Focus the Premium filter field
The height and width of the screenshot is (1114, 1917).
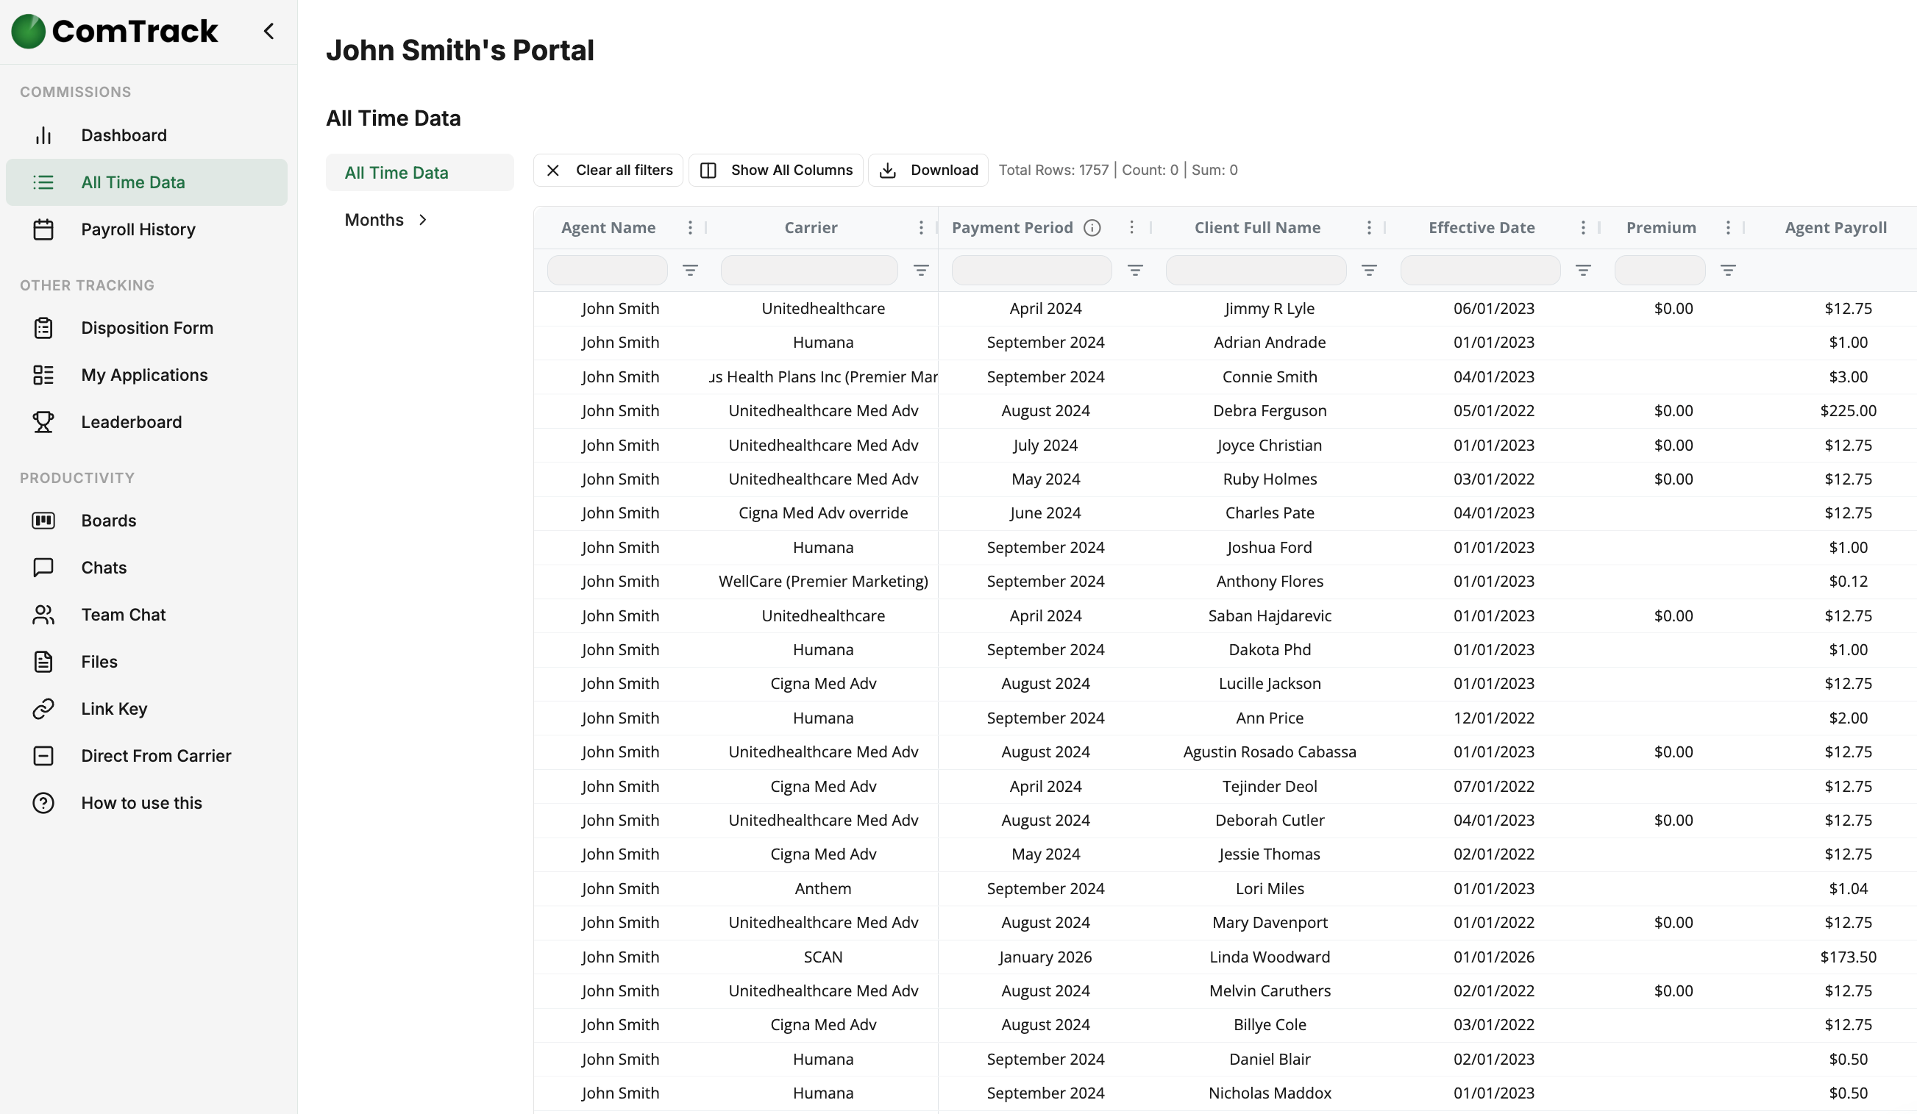click(1660, 271)
